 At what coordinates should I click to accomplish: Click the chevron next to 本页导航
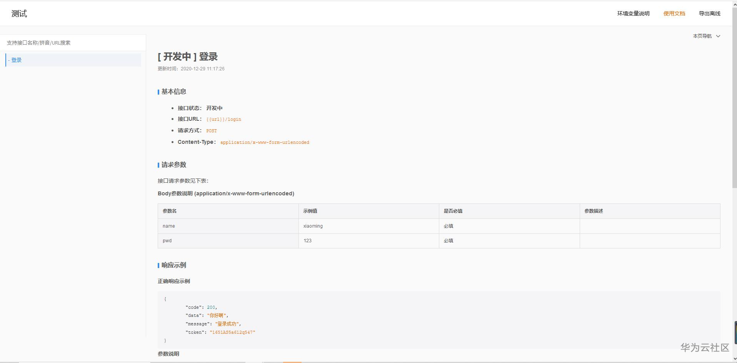pos(718,36)
